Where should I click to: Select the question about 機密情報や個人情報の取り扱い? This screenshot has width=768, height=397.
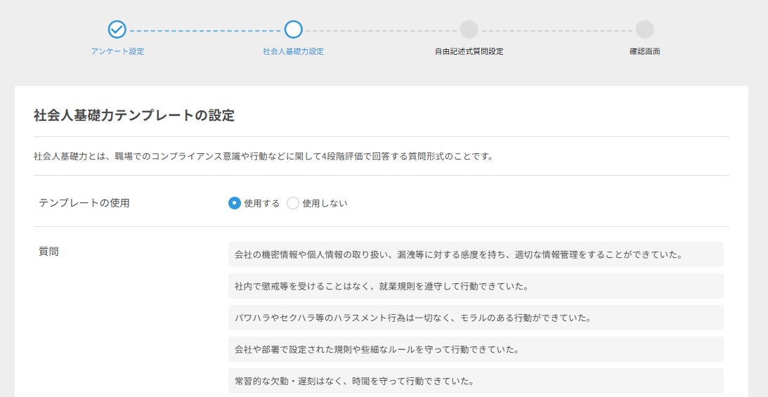tap(476, 254)
